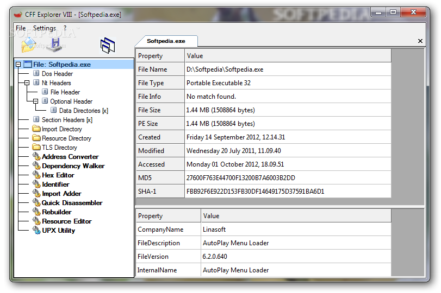Click the lower table Property column header
Image resolution: width=441 pixels, height=293 pixels.
click(169, 215)
